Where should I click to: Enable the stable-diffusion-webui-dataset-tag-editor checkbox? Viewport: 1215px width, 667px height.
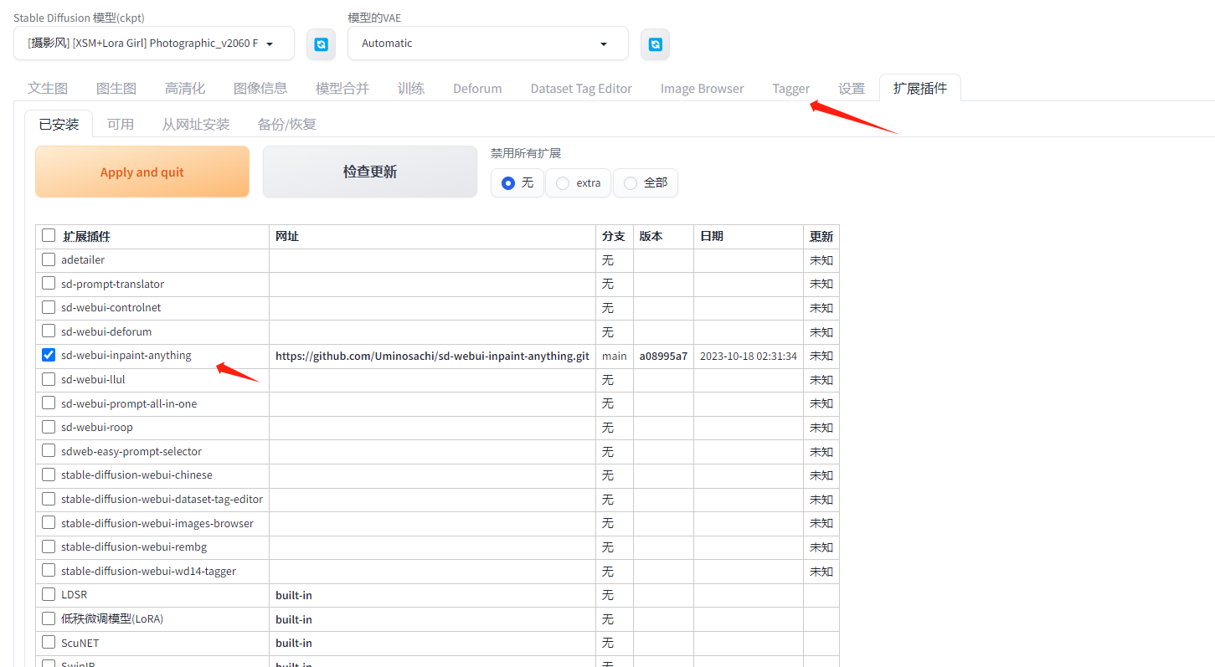tap(49, 499)
